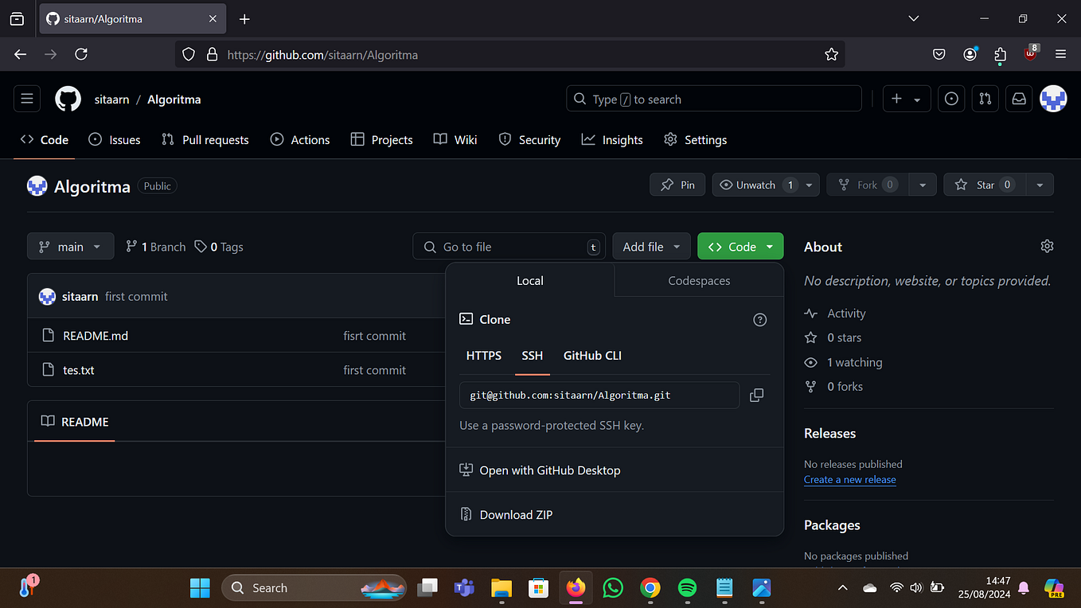Click the Go to file search field
Image resolution: width=1081 pixels, height=608 pixels.
pyautogui.click(x=509, y=246)
